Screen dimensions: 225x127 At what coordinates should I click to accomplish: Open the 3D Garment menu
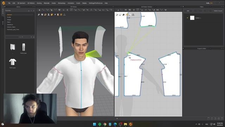pos(21,3)
